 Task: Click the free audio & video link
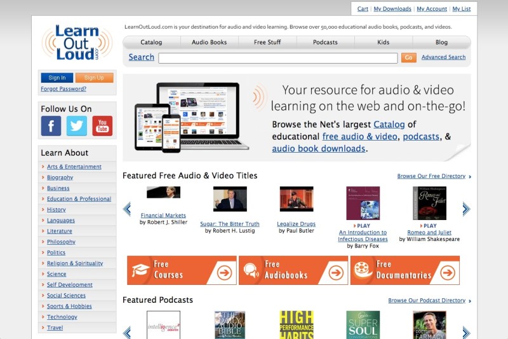point(359,137)
